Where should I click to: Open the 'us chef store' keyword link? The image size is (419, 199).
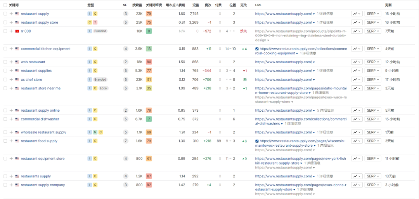click(31, 80)
